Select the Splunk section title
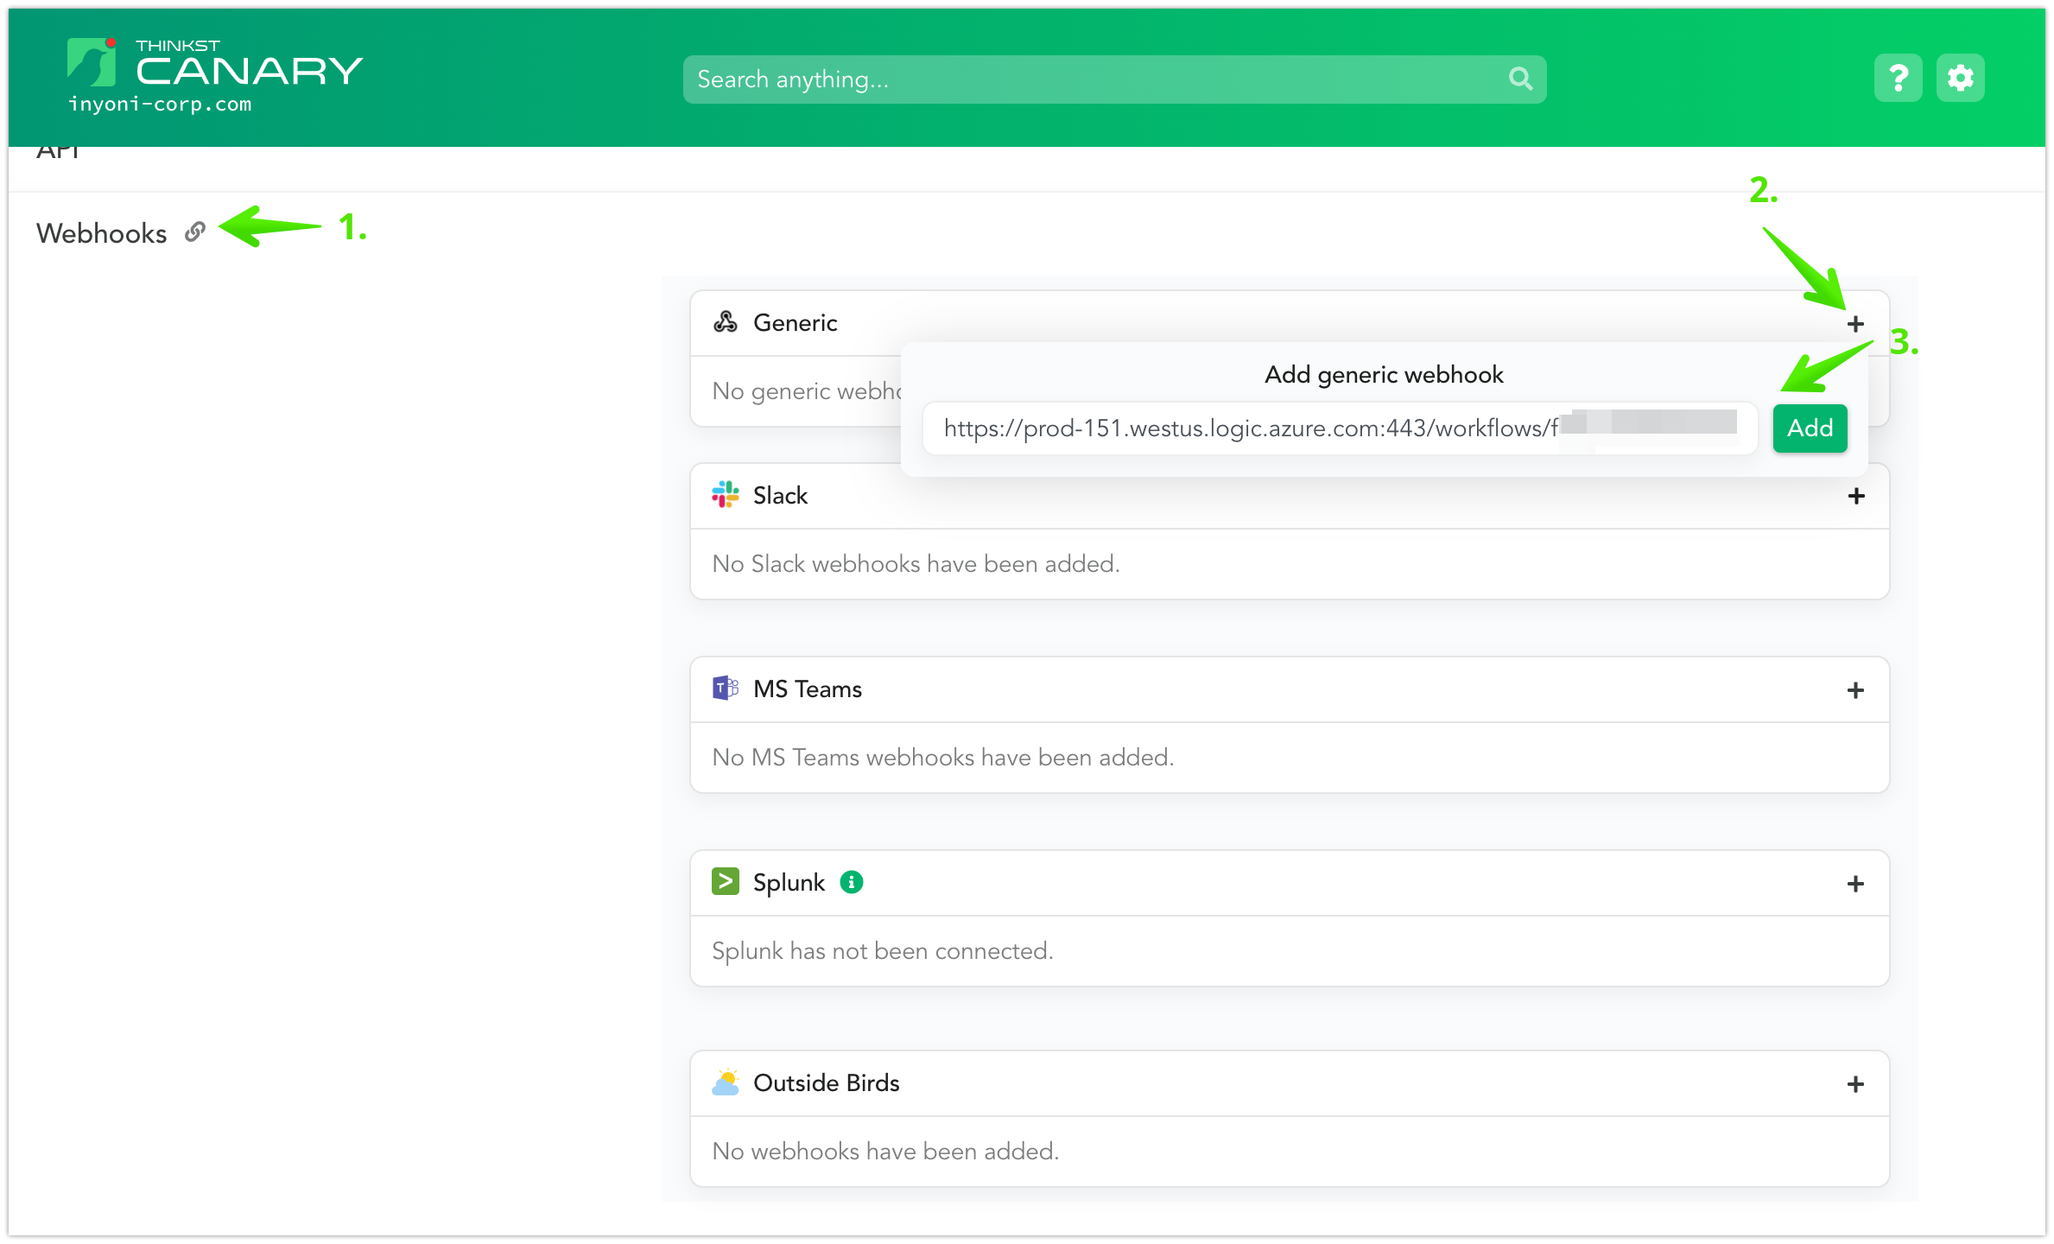Screen dimensions: 2054x1244 tap(789, 882)
